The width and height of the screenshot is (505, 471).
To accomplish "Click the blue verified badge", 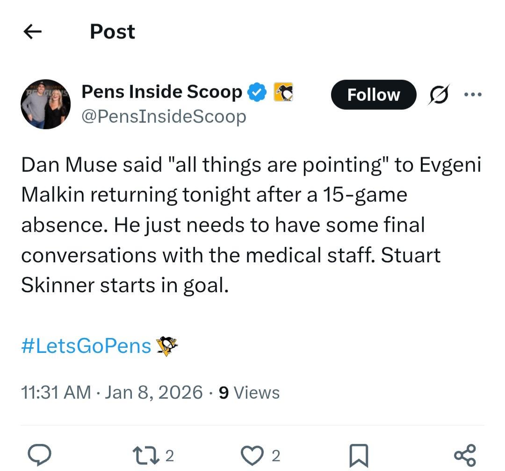I will [x=256, y=91].
